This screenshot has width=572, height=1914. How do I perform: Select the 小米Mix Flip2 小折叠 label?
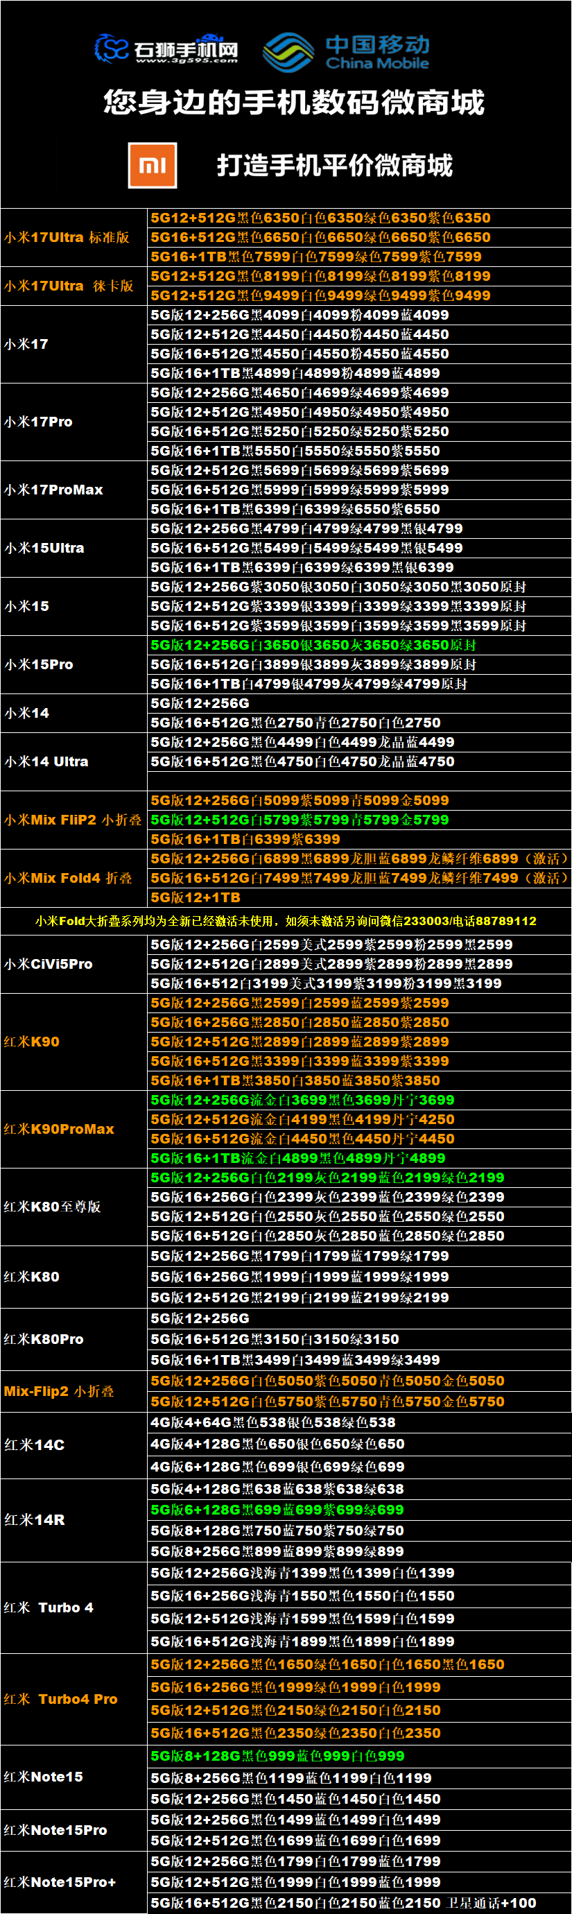[72, 820]
